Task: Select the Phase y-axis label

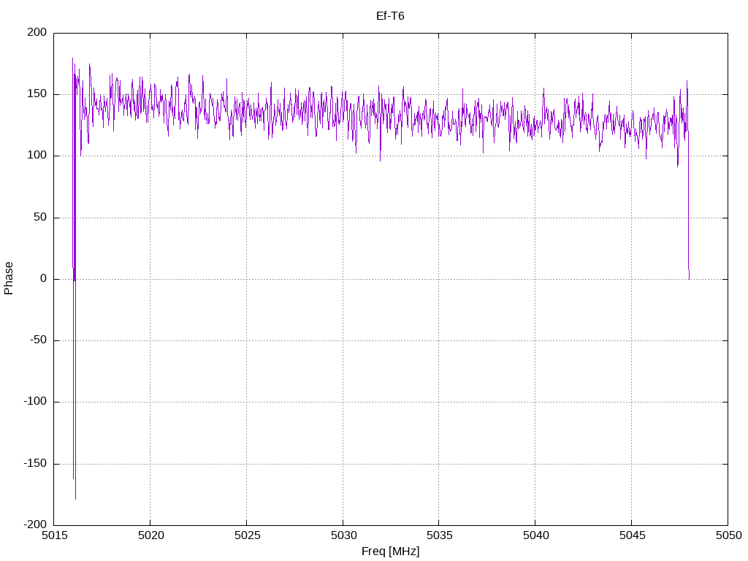Action: (9, 278)
